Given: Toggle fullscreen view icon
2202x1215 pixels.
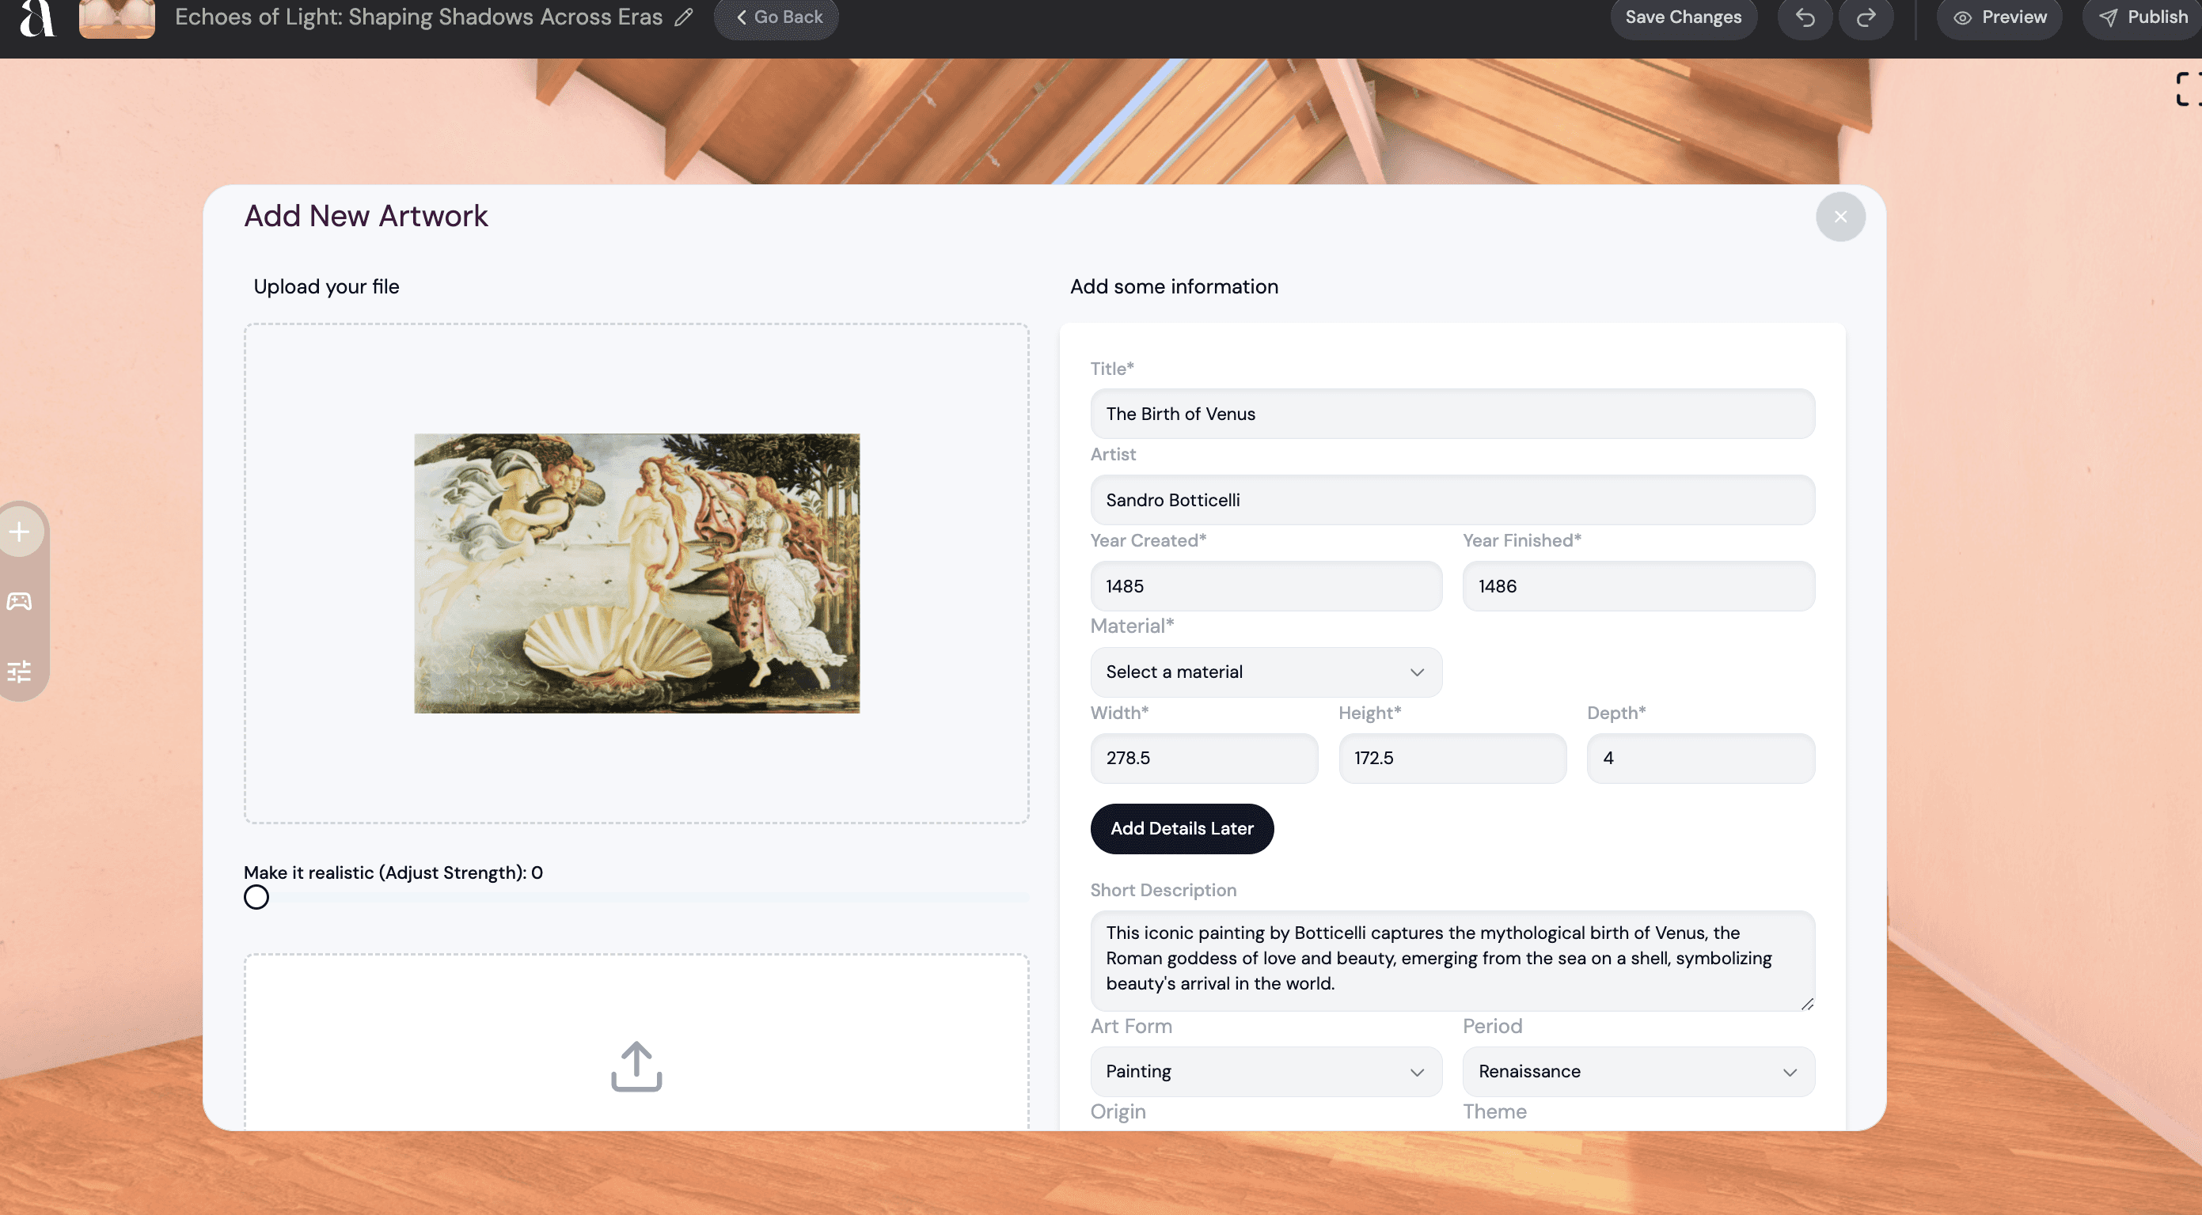Looking at the screenshot, I should (2189, 89).
